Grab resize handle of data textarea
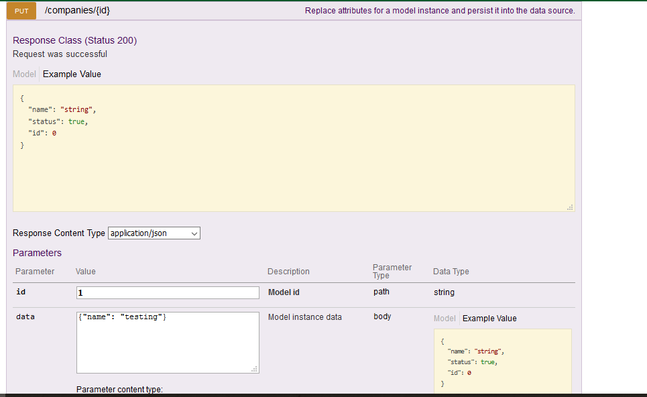 coord(255,369)
